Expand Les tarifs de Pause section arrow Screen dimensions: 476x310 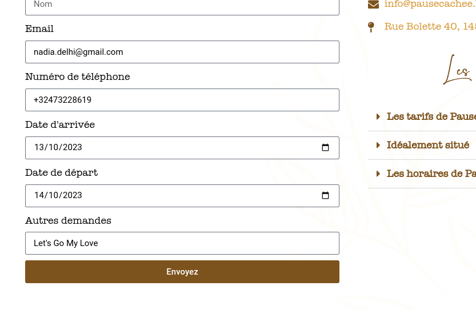coord(378,116)
